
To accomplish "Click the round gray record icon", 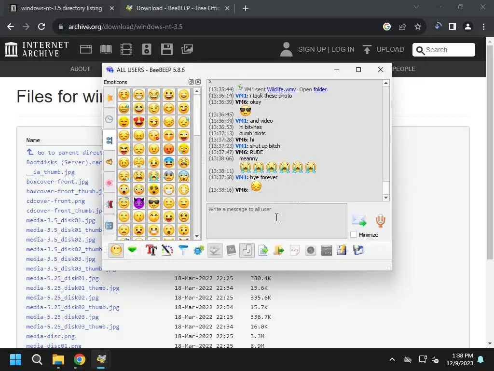I will tap(310, 251).
